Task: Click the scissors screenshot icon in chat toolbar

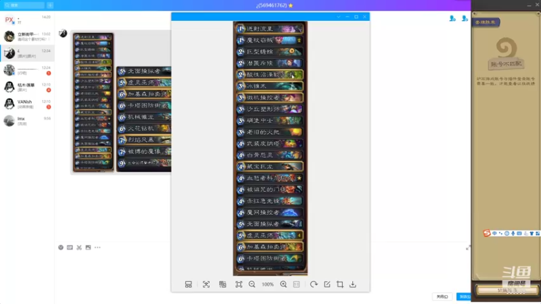Action: pyautogui.click(x=79, y=247)
